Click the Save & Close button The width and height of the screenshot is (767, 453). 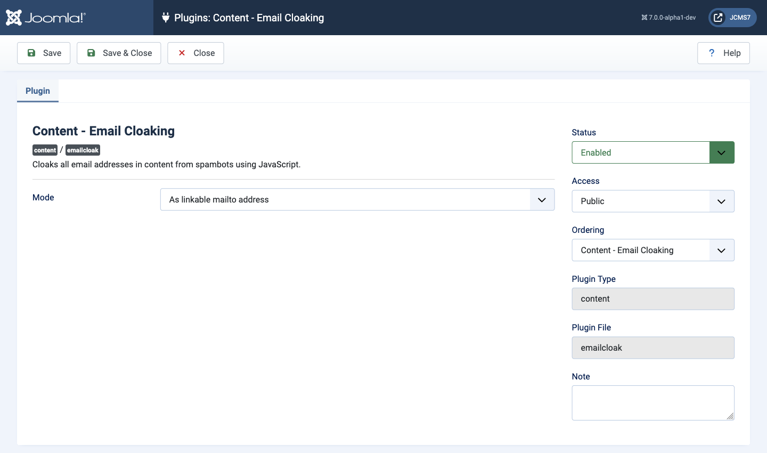119,53
